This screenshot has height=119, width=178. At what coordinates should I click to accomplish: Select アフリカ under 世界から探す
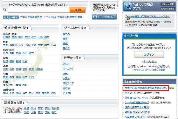(x=67, y=93)
